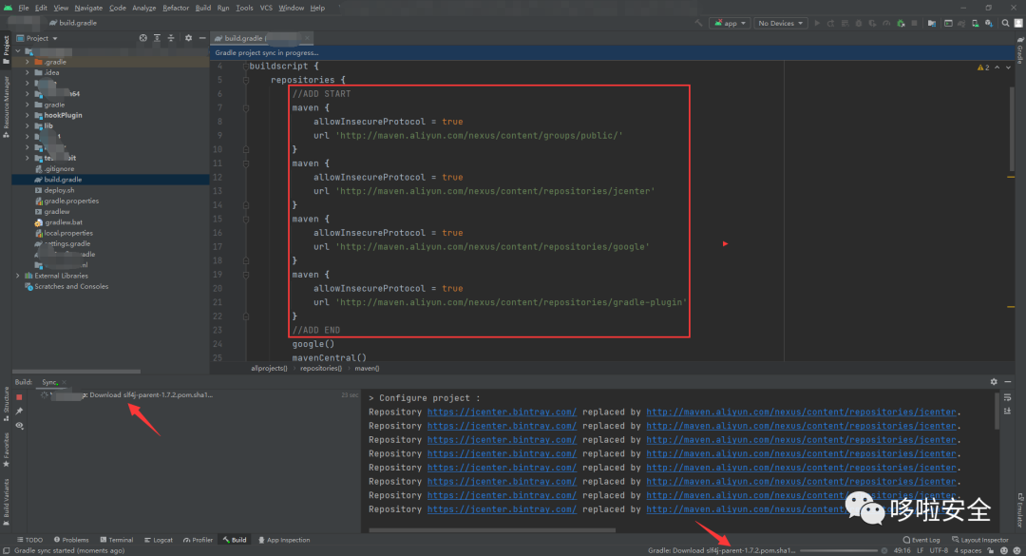The width and height of the screenshot is (1026, 556).
Task: Click the Profile app gauge icon
Action: (886, 23)
